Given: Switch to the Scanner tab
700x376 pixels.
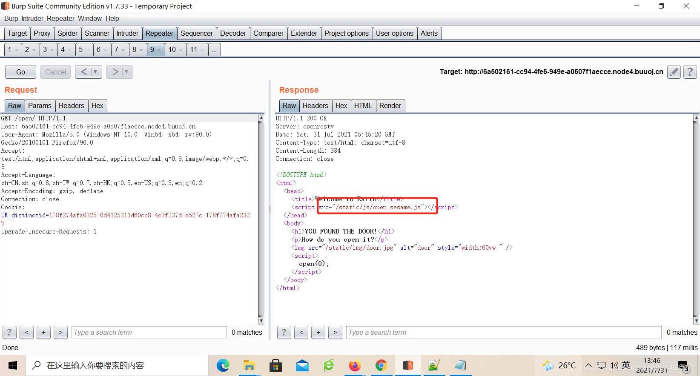Looking at the screenshot, I should [x=97, y=33].
